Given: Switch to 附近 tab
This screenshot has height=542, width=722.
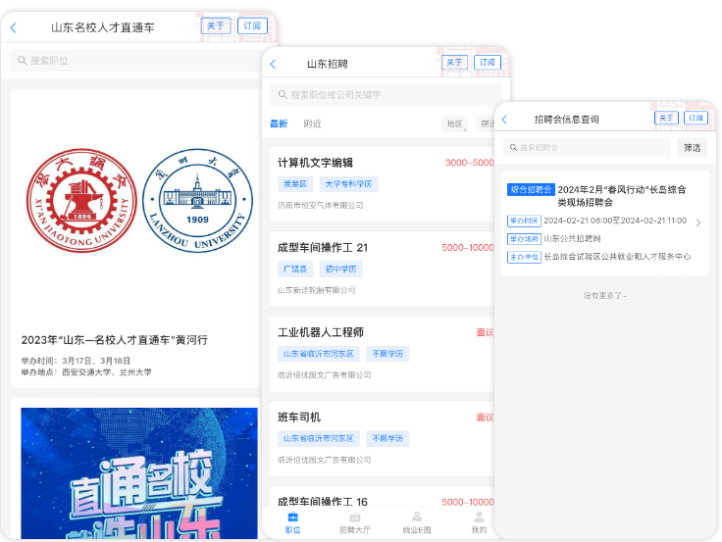Looking at the screenshot, I should [x=312, y=123].
